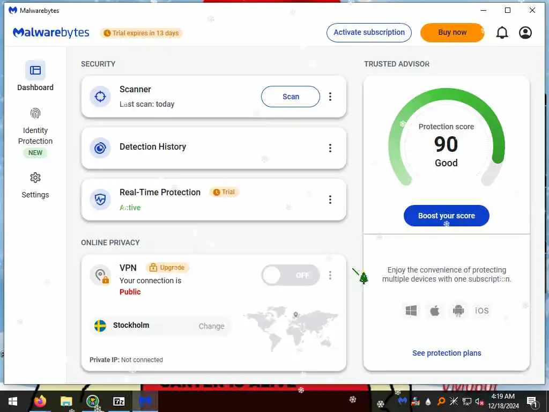Launch Firefox from the taskbar
The height and width of the screenshot is (412, 549).
[40, 401]
